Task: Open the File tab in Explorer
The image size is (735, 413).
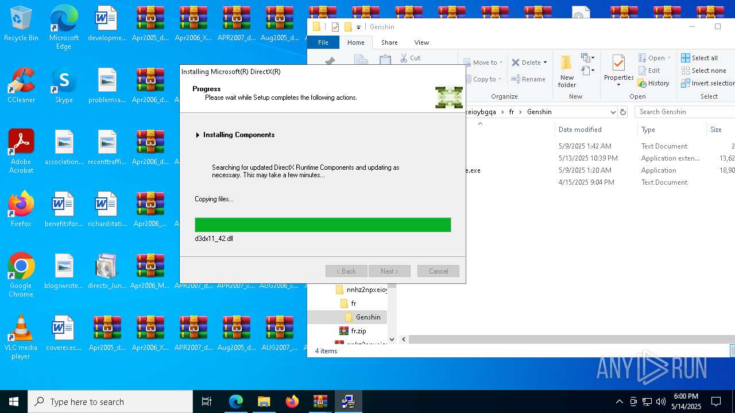Action: (323, 42)
